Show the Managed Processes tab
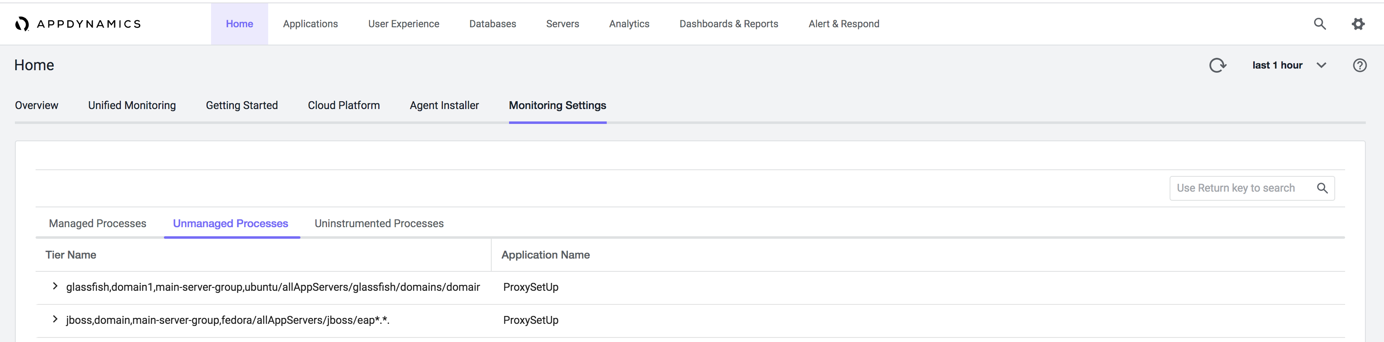1384x342 pixels. coord(98,223)
